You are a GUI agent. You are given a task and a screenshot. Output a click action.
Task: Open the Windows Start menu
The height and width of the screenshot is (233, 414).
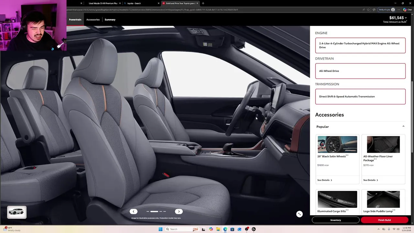point(160,229)
